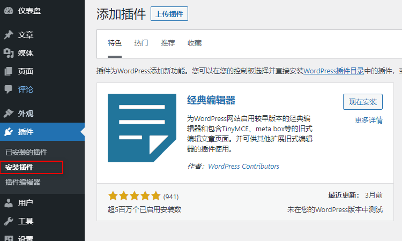
Task: Switch to the 热门 tab
Action: [x=142, y=43]
